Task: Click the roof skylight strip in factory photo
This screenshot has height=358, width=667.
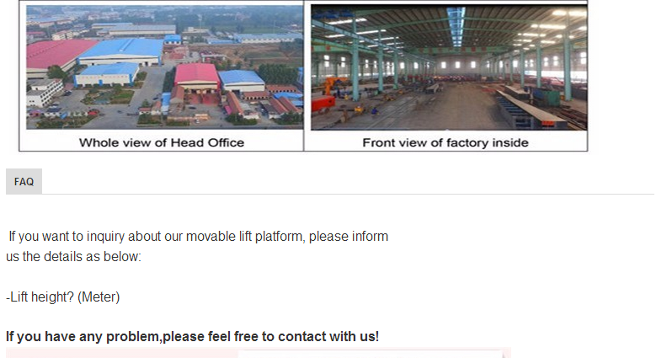Action: 456,25
